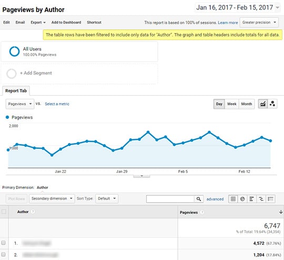The width and height of the screenshot is (284, 260).
Task: Click Add to Dashboard
Action: coord(66,23)
